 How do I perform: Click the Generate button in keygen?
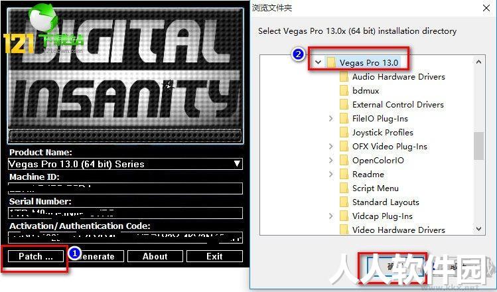(x=96, y=256)
